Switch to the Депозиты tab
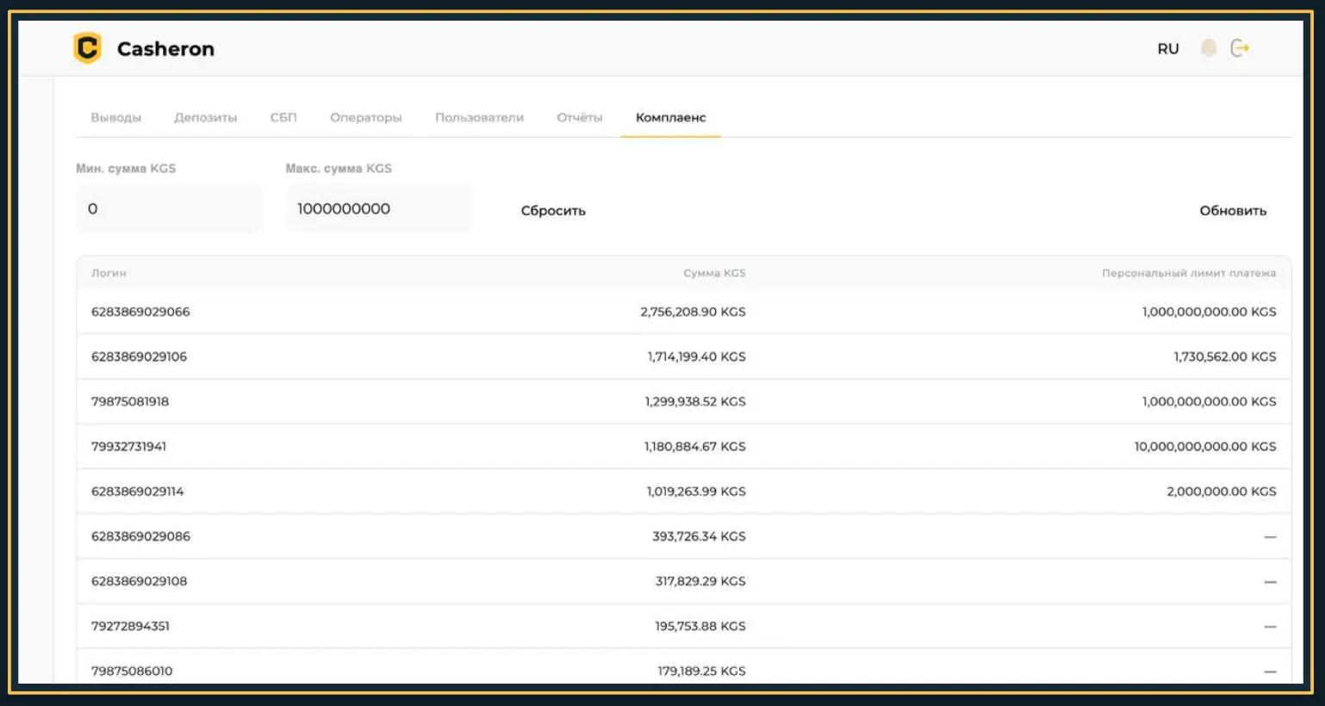1325x706 pixels. 206,117
